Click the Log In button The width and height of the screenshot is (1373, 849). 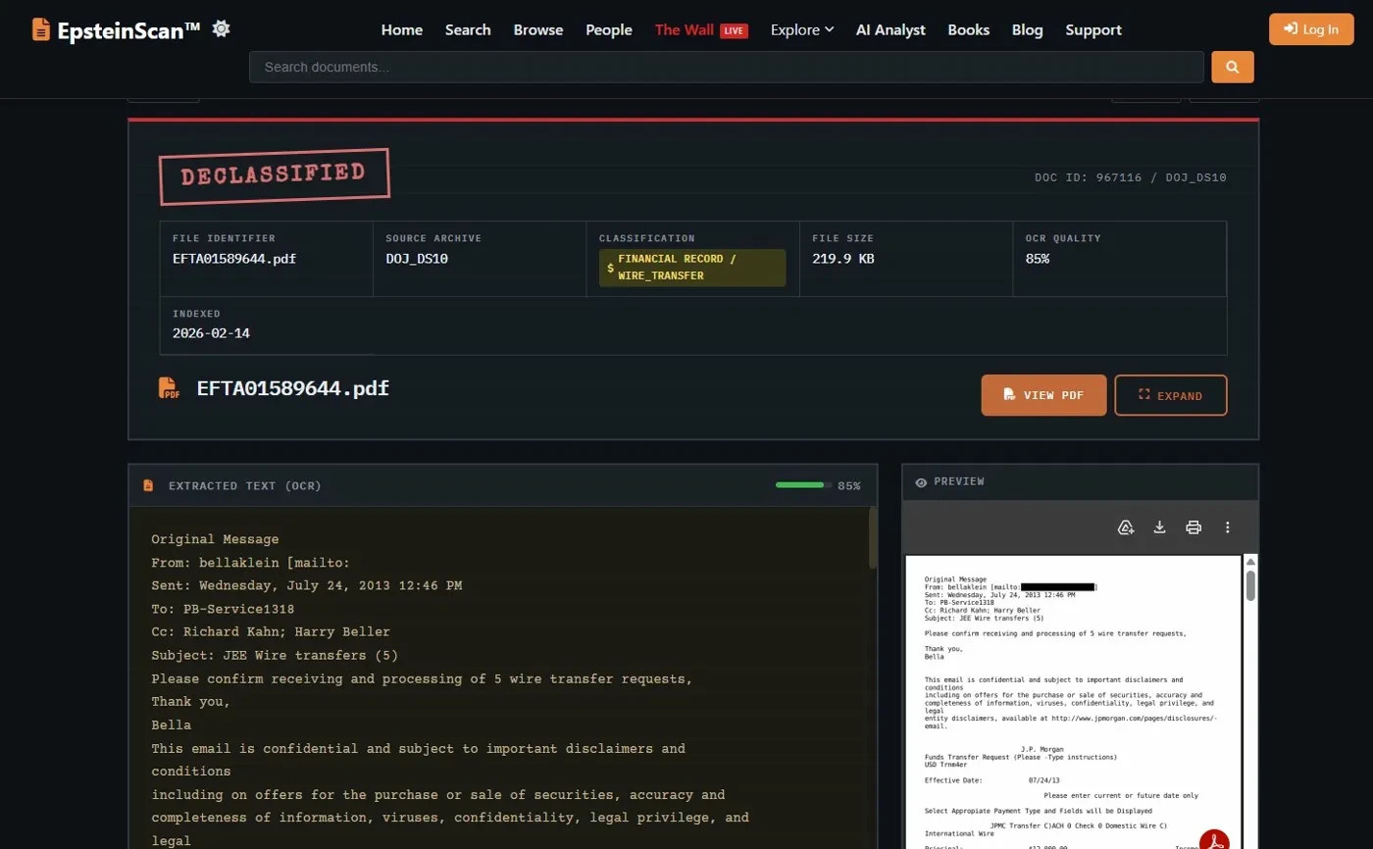(x=1311, y=29)
